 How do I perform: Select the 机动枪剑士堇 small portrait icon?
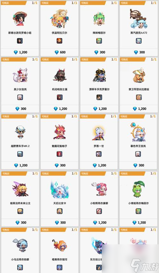59,97
